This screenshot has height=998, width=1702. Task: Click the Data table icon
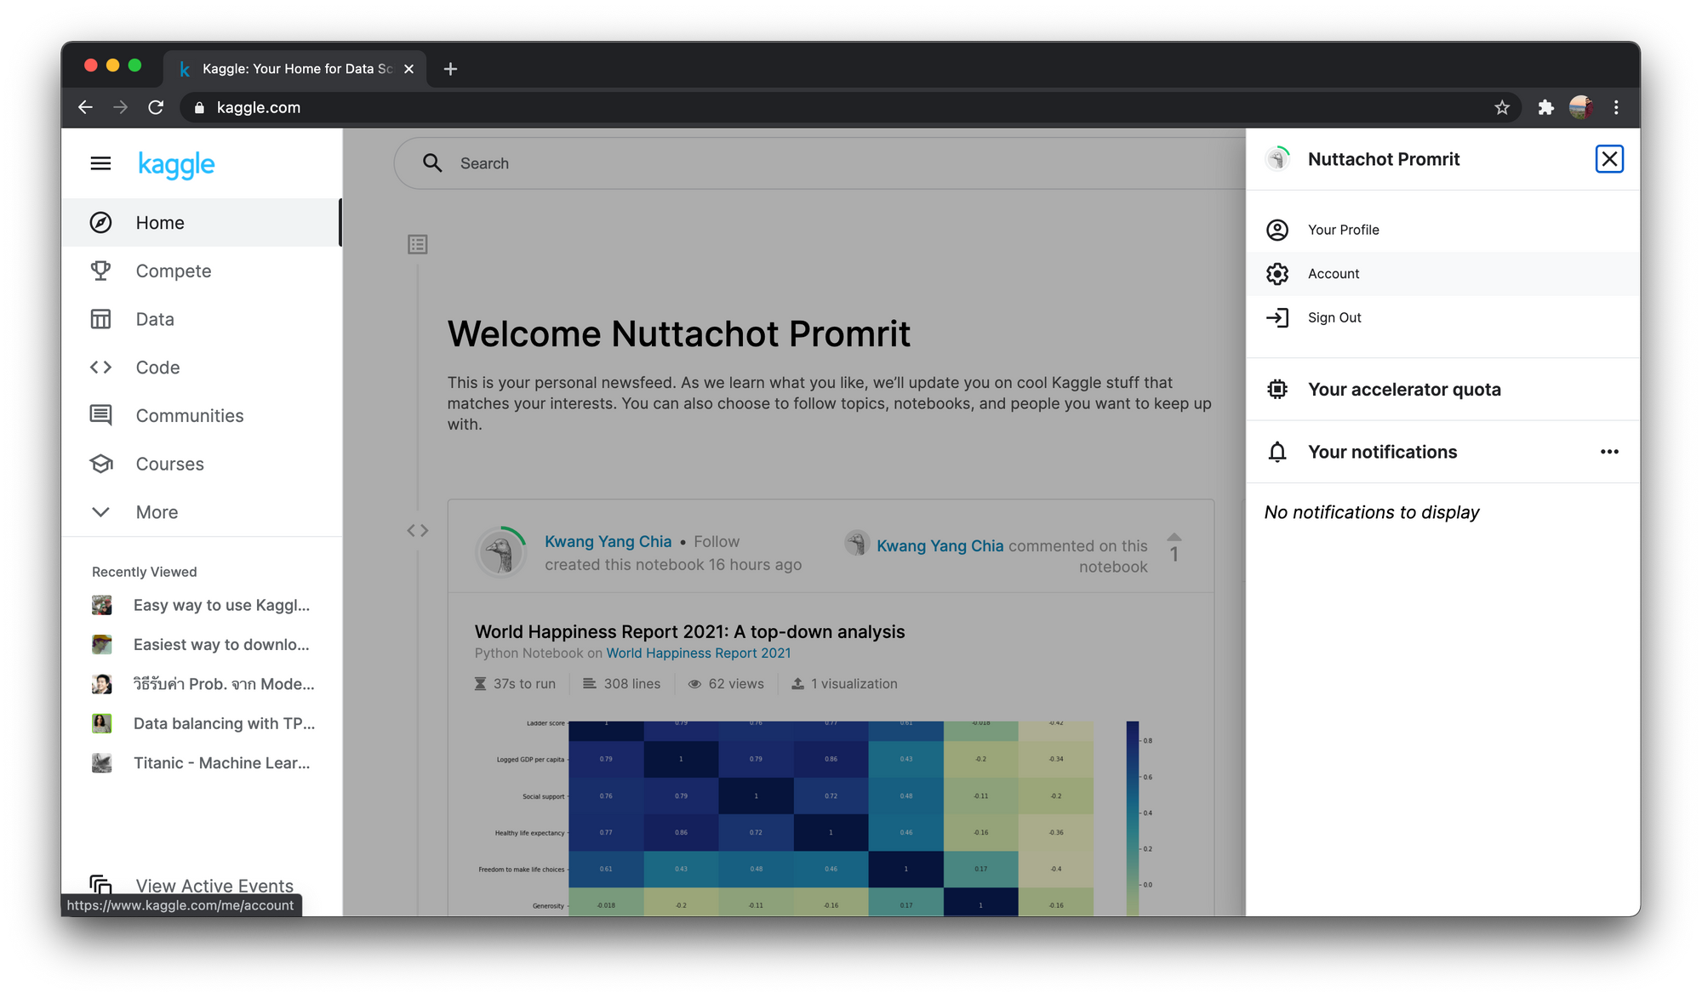click(100, 319)
